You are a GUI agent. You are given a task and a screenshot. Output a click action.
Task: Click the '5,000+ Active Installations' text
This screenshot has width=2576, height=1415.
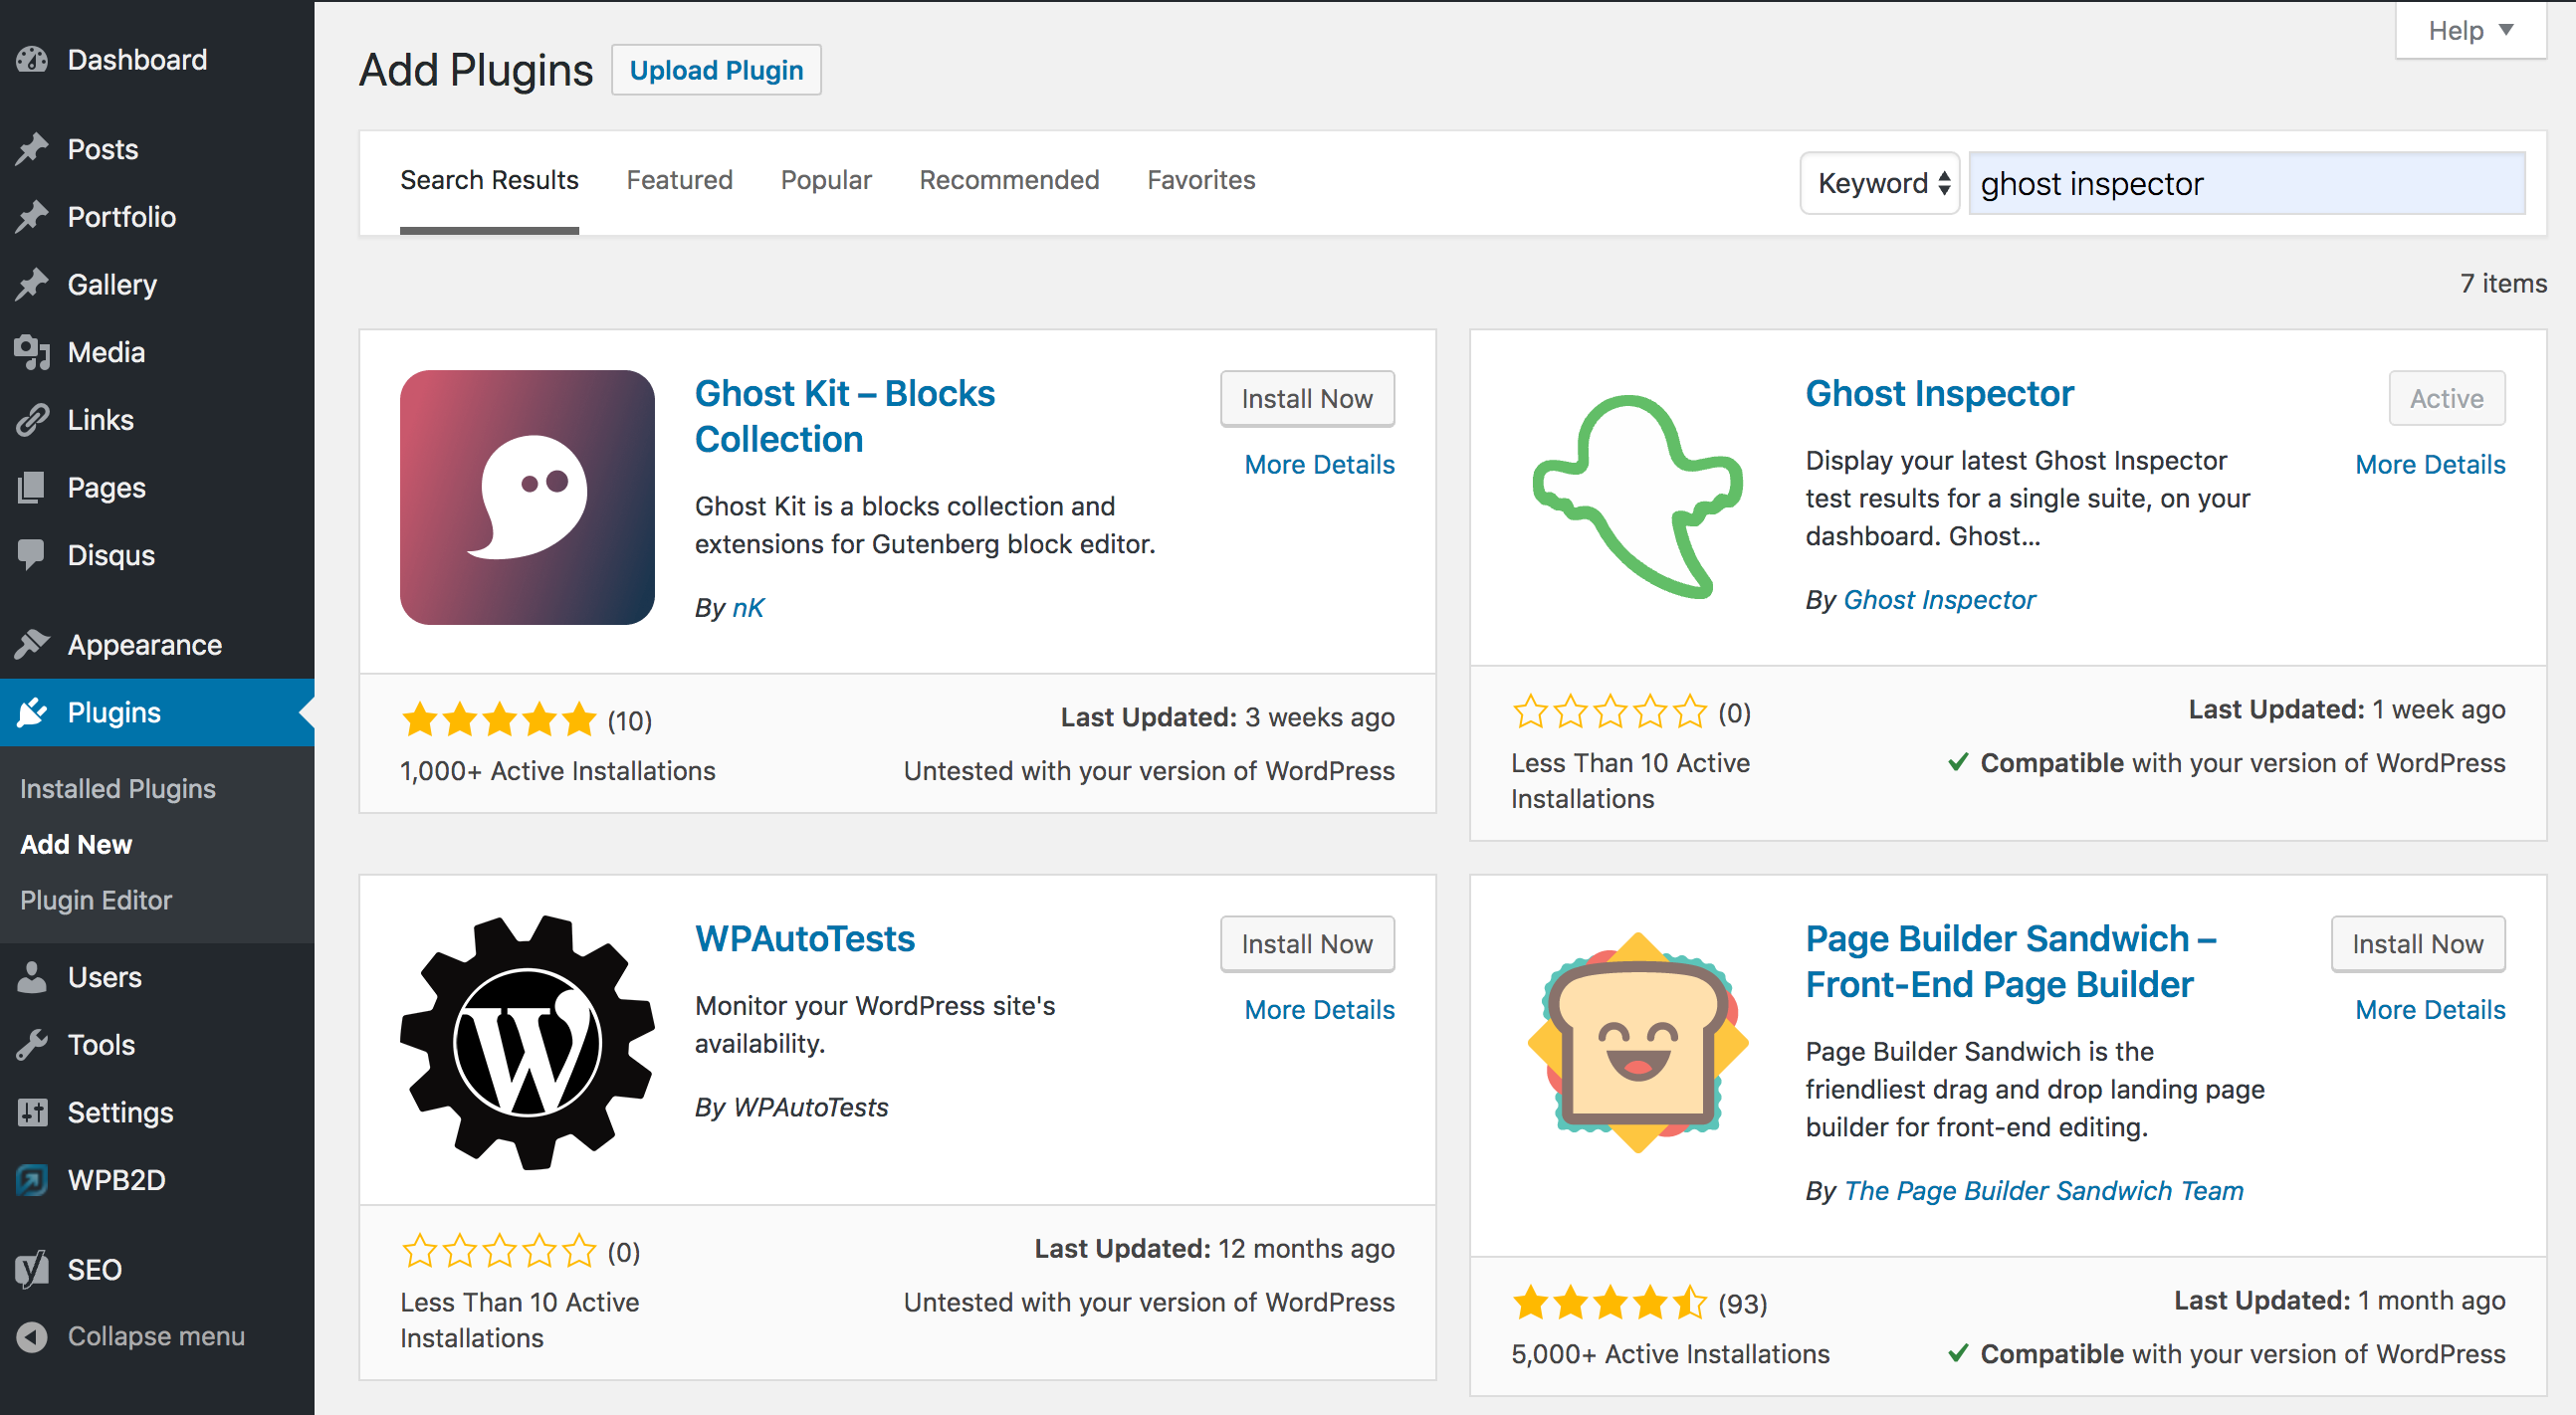click(1670, 1354)
